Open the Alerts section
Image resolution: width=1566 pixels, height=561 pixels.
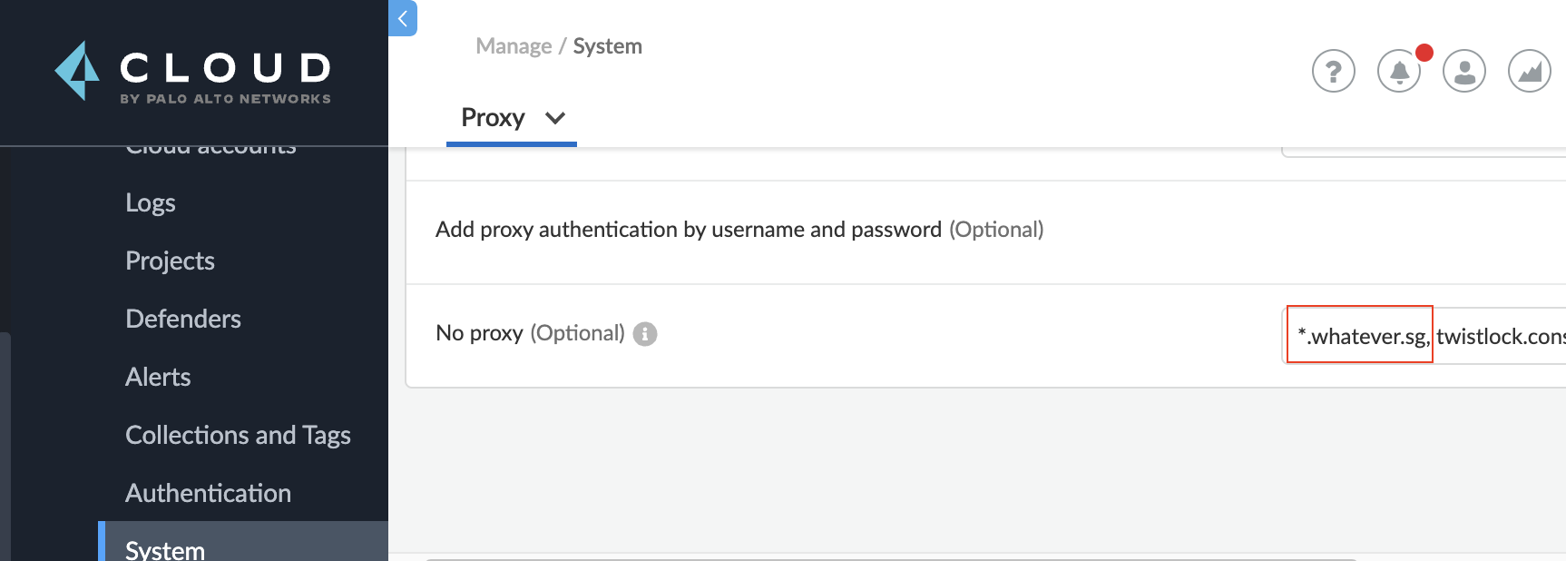[158, 377]
